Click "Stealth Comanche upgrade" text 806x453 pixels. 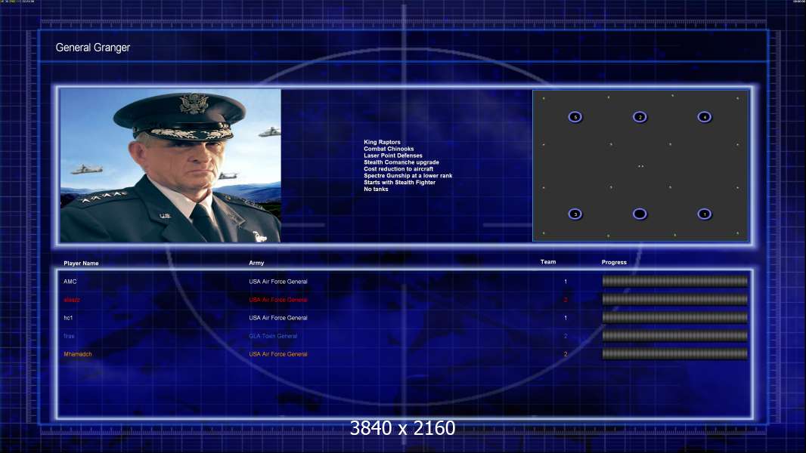coord(401,162)
